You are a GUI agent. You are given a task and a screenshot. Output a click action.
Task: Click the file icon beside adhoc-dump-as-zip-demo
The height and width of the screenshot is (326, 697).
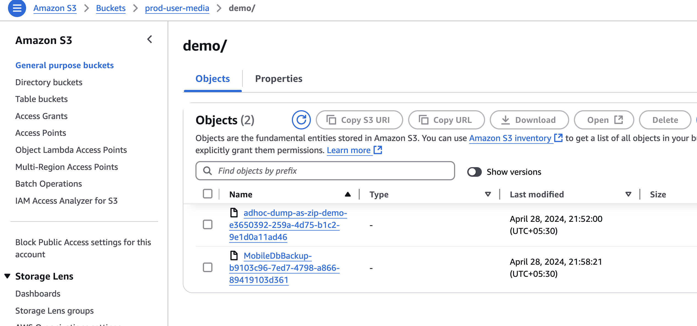click(x=234, y=212)
